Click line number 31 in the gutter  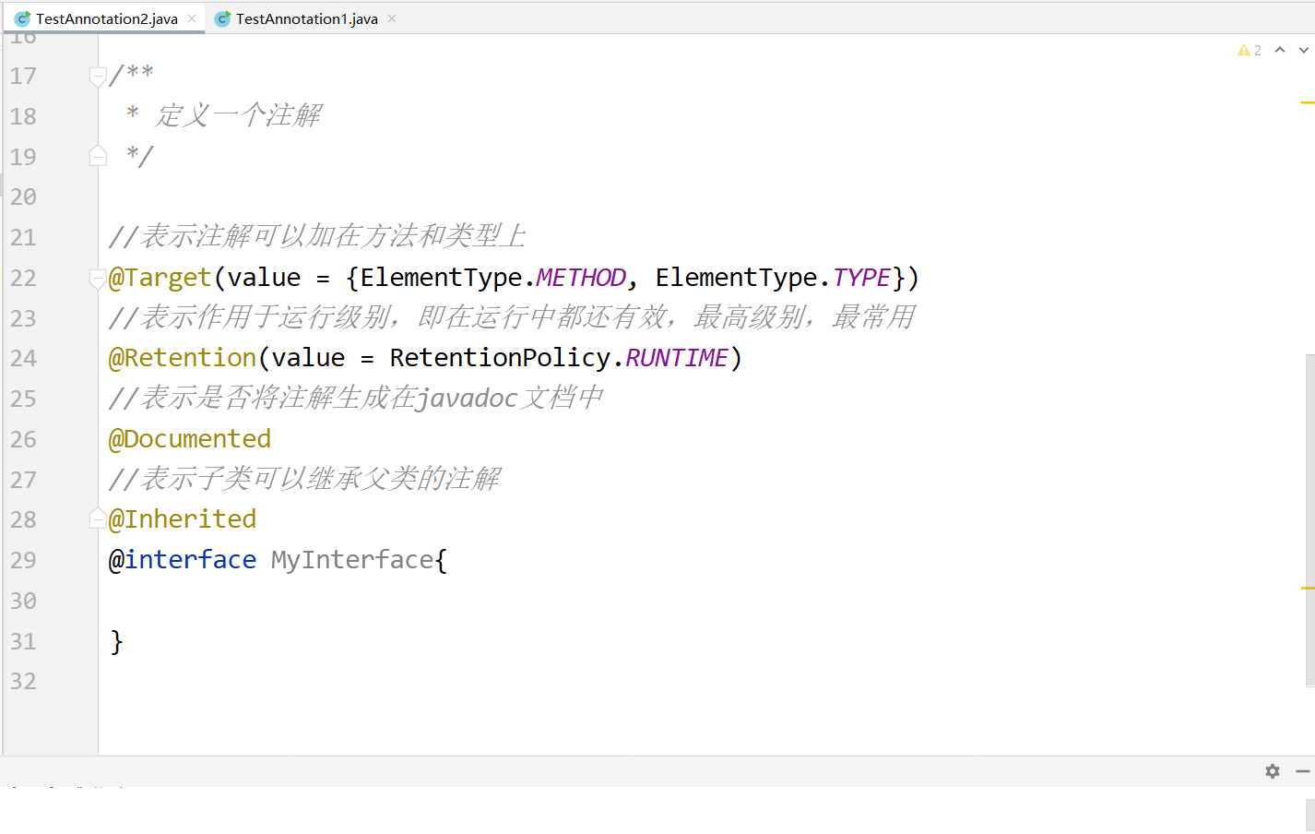[x=23, y=641]
